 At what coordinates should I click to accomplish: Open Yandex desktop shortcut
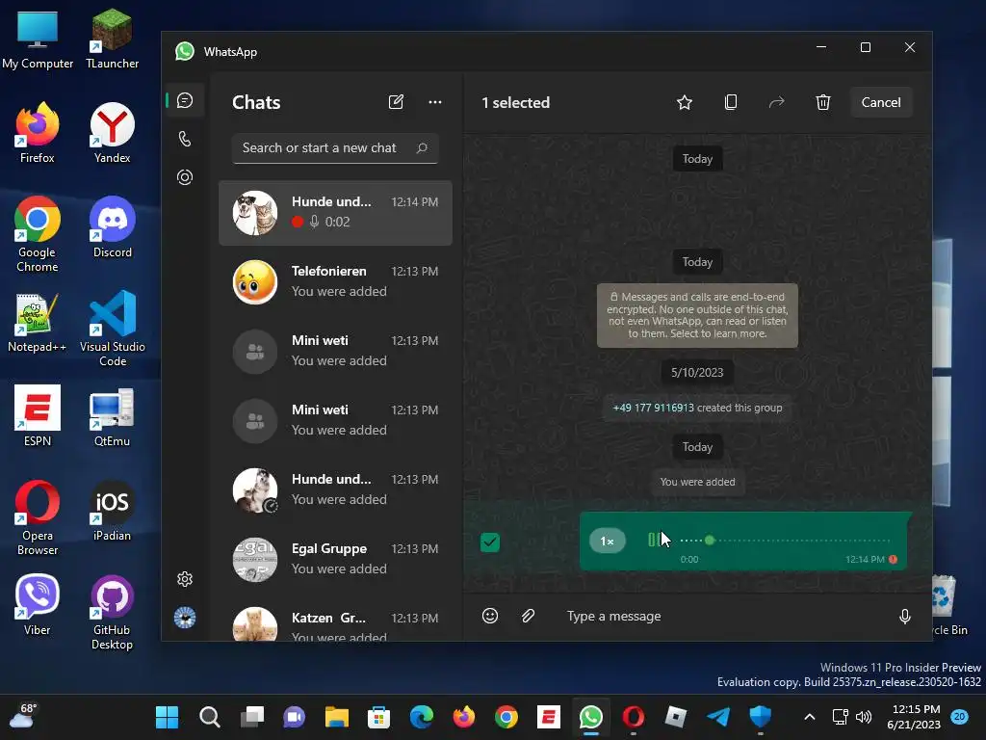coord(113,133)
